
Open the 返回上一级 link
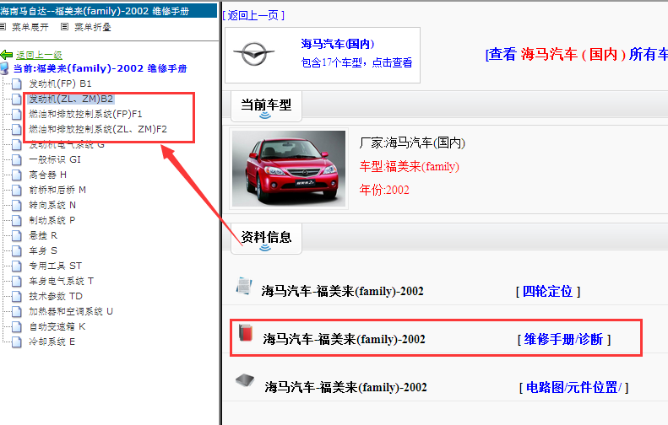tap(39, 55)
